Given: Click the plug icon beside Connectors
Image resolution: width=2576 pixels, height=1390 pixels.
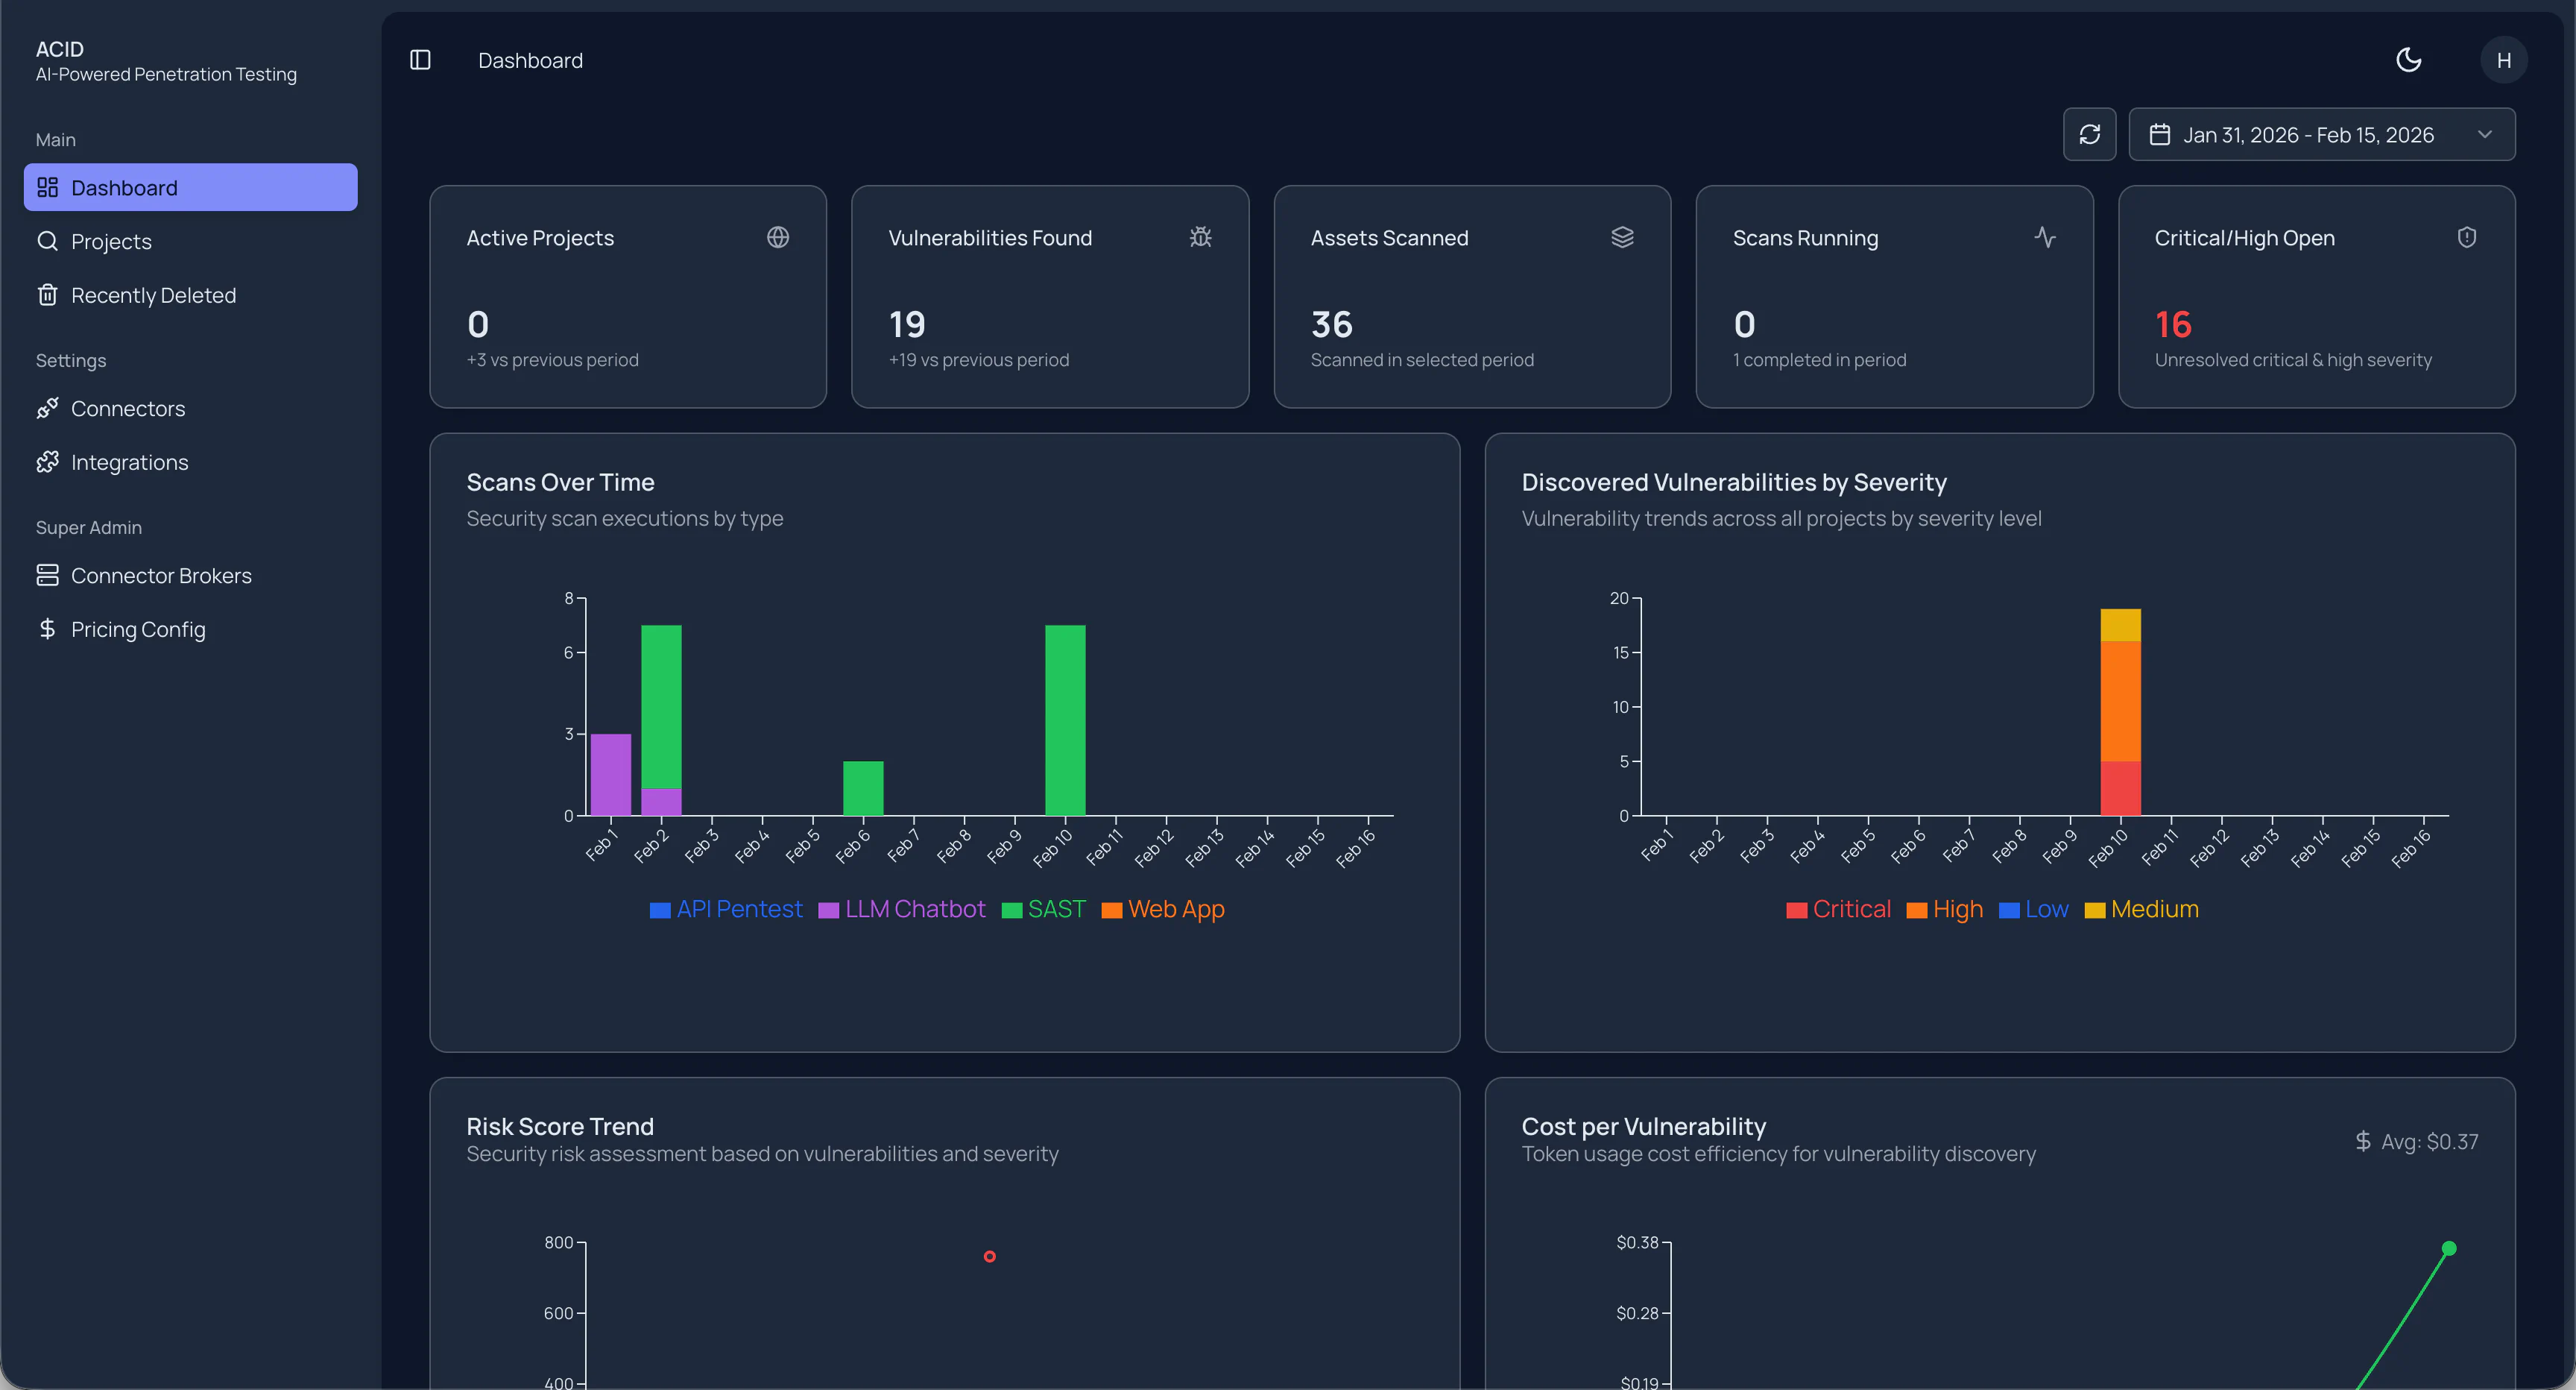Looking at the screenshot, I should click(x=47, y=409).
